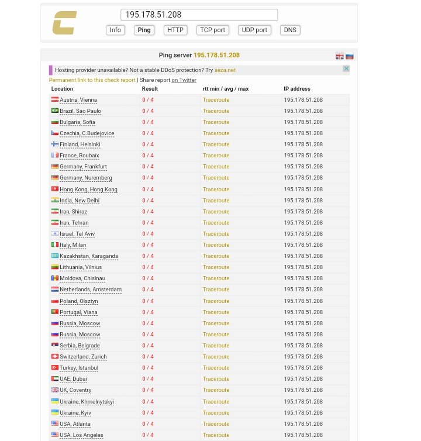Open Traceroute for Poland, Olsztyn
421x441 pixels.
tap(216, 301)
